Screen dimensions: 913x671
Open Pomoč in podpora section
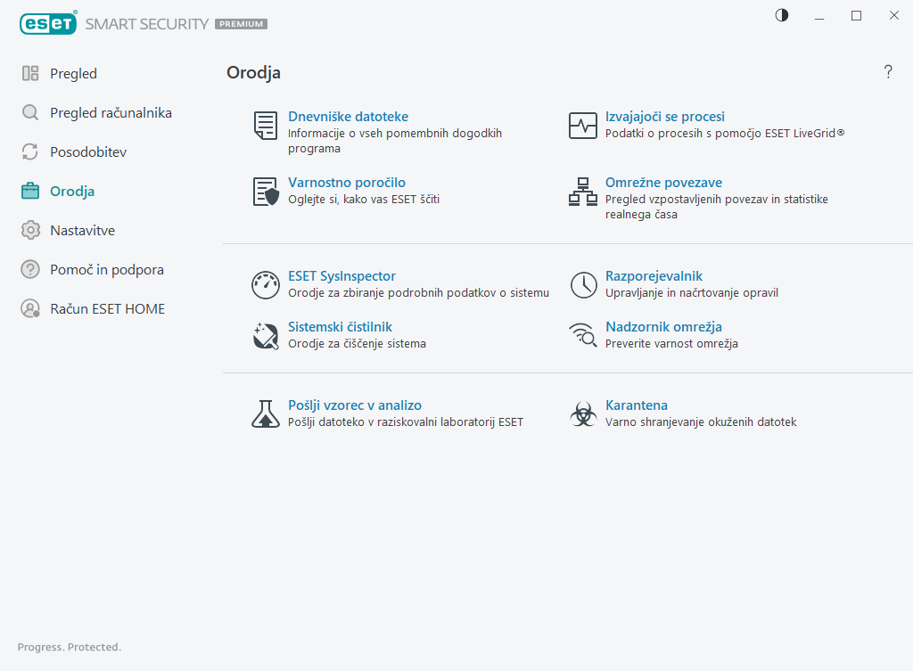tap(107, 270)
